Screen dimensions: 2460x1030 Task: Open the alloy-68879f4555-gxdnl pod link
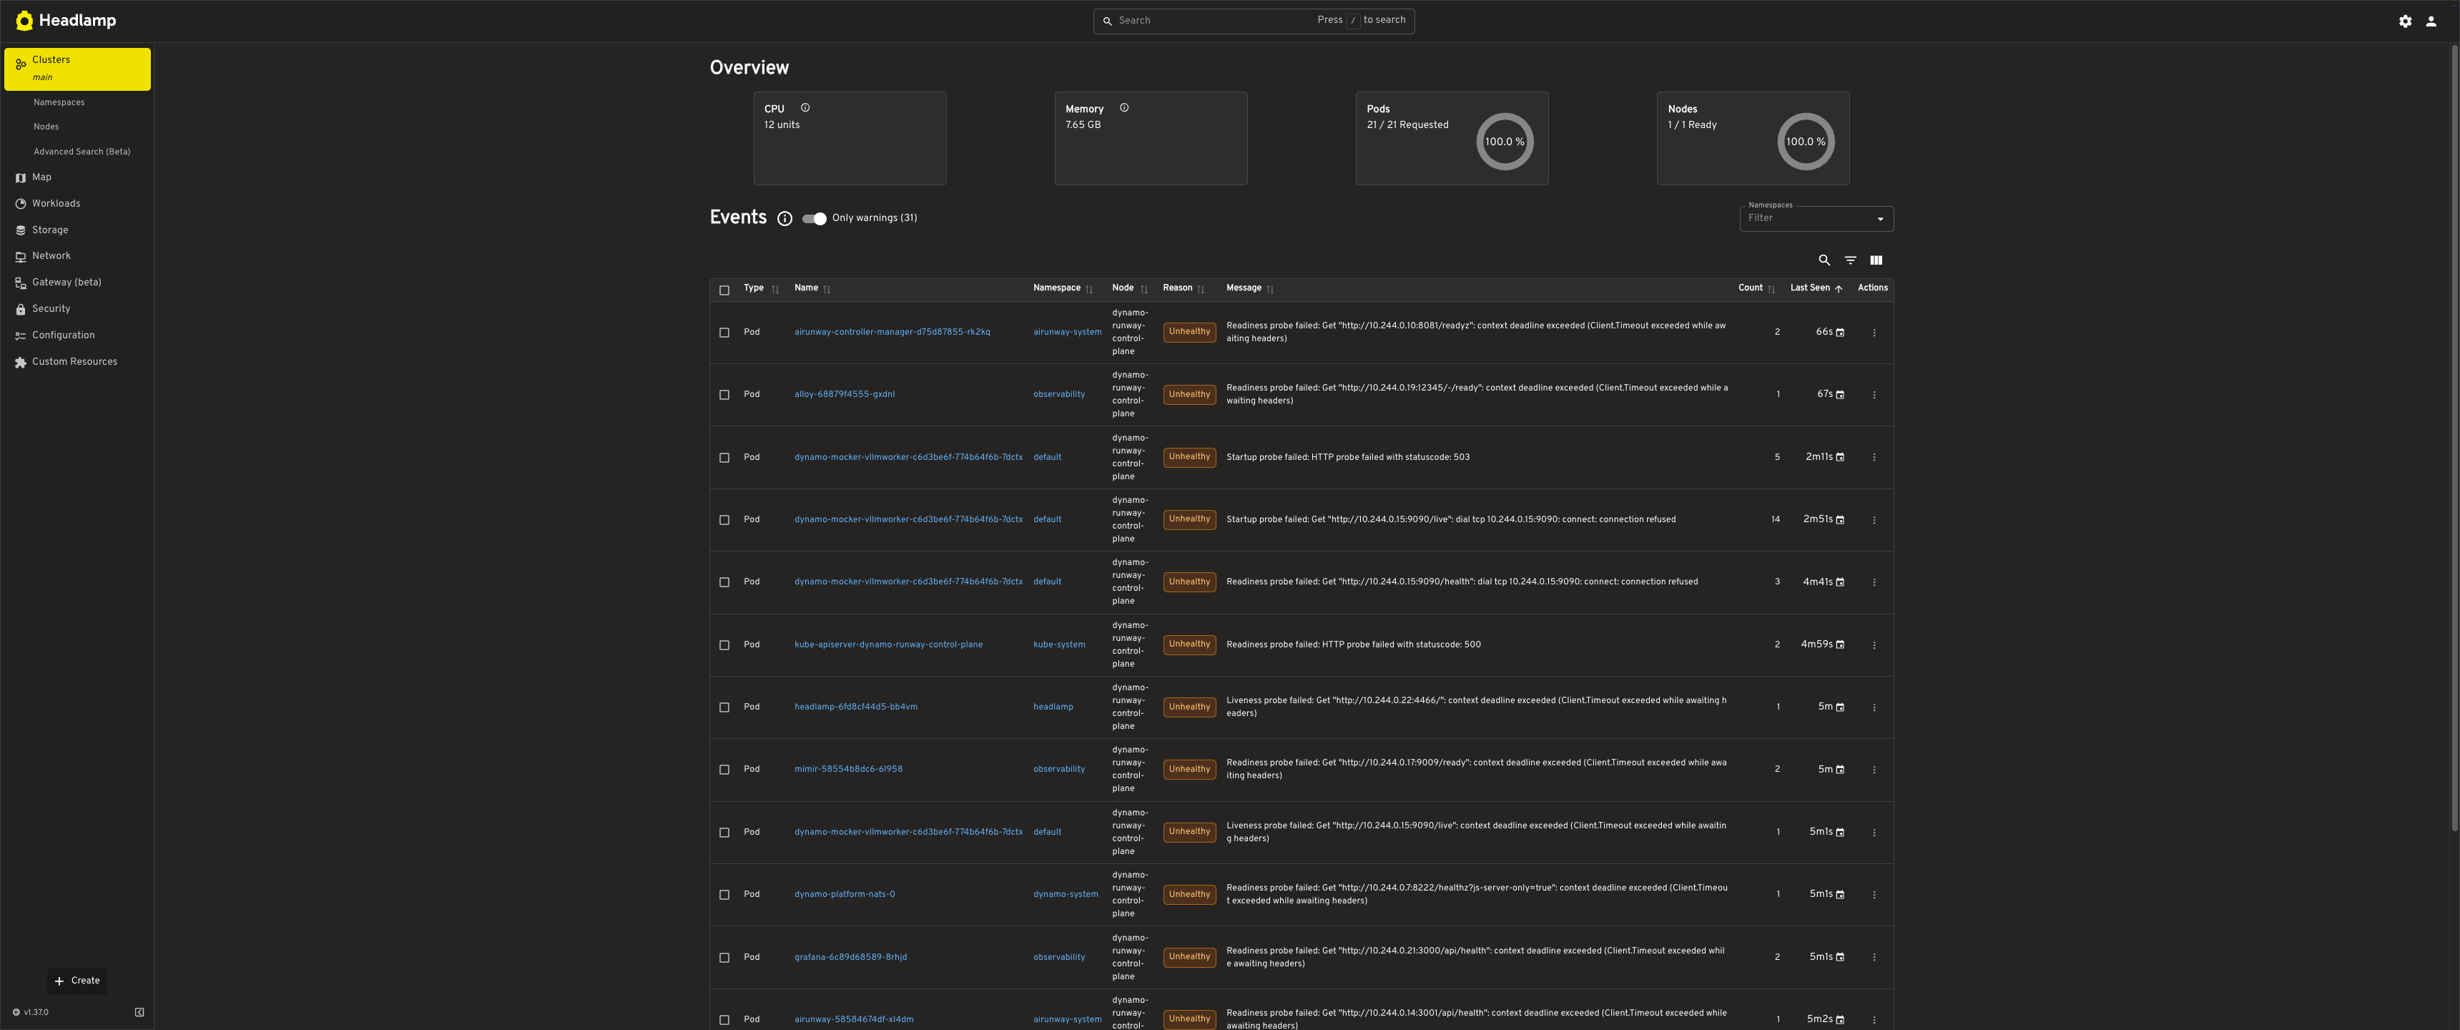click(x=844, y=395)
